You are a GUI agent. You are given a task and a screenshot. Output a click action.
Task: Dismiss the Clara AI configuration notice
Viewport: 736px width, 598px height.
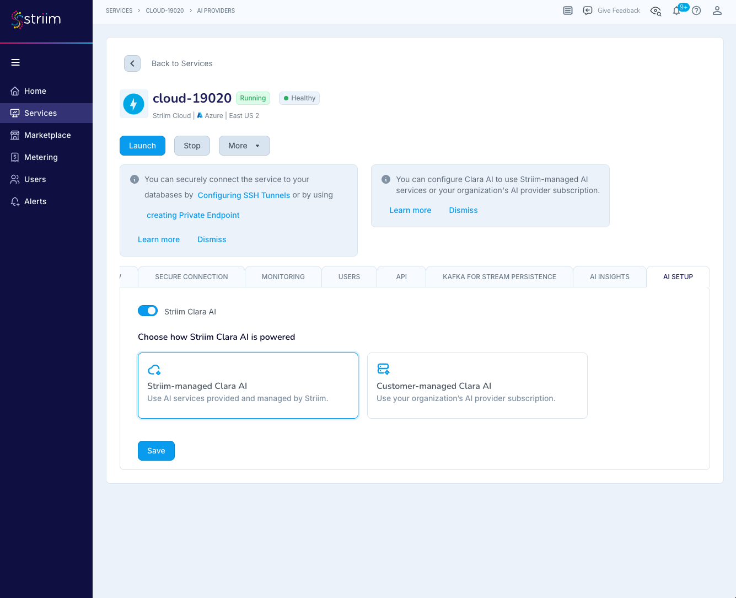pyautogui.click(x=463, y=210)
